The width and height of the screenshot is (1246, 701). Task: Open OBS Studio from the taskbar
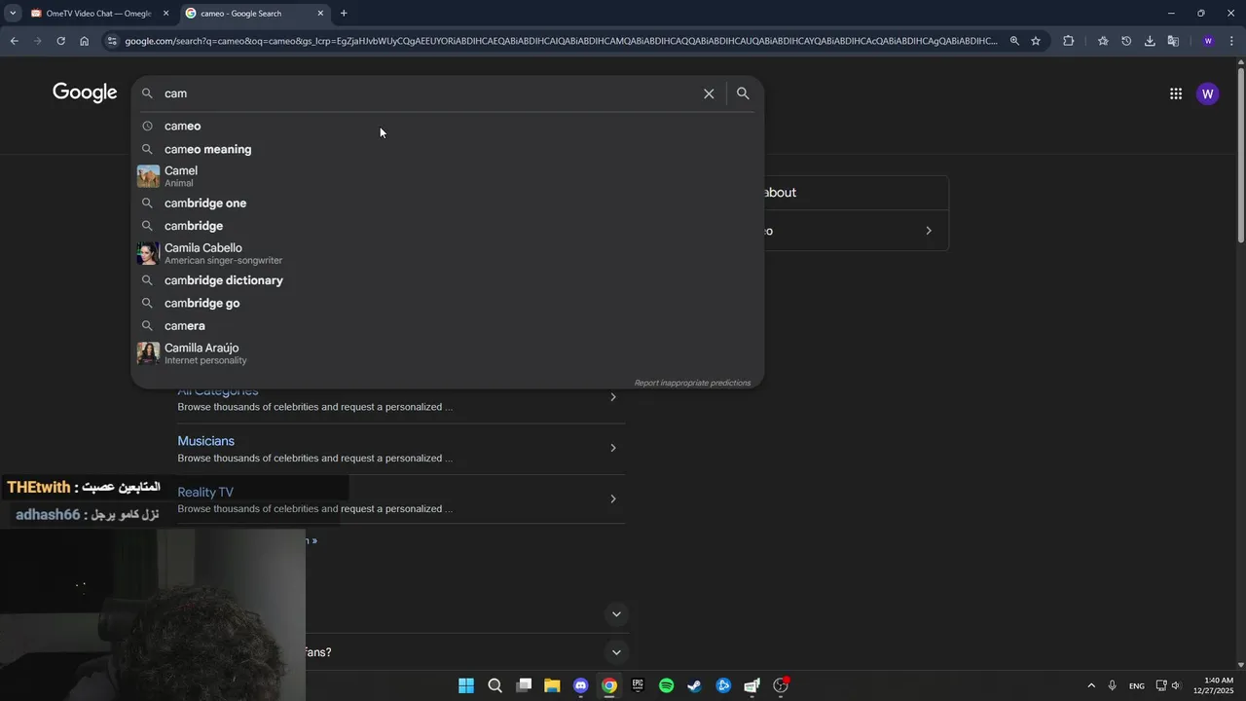781,685
